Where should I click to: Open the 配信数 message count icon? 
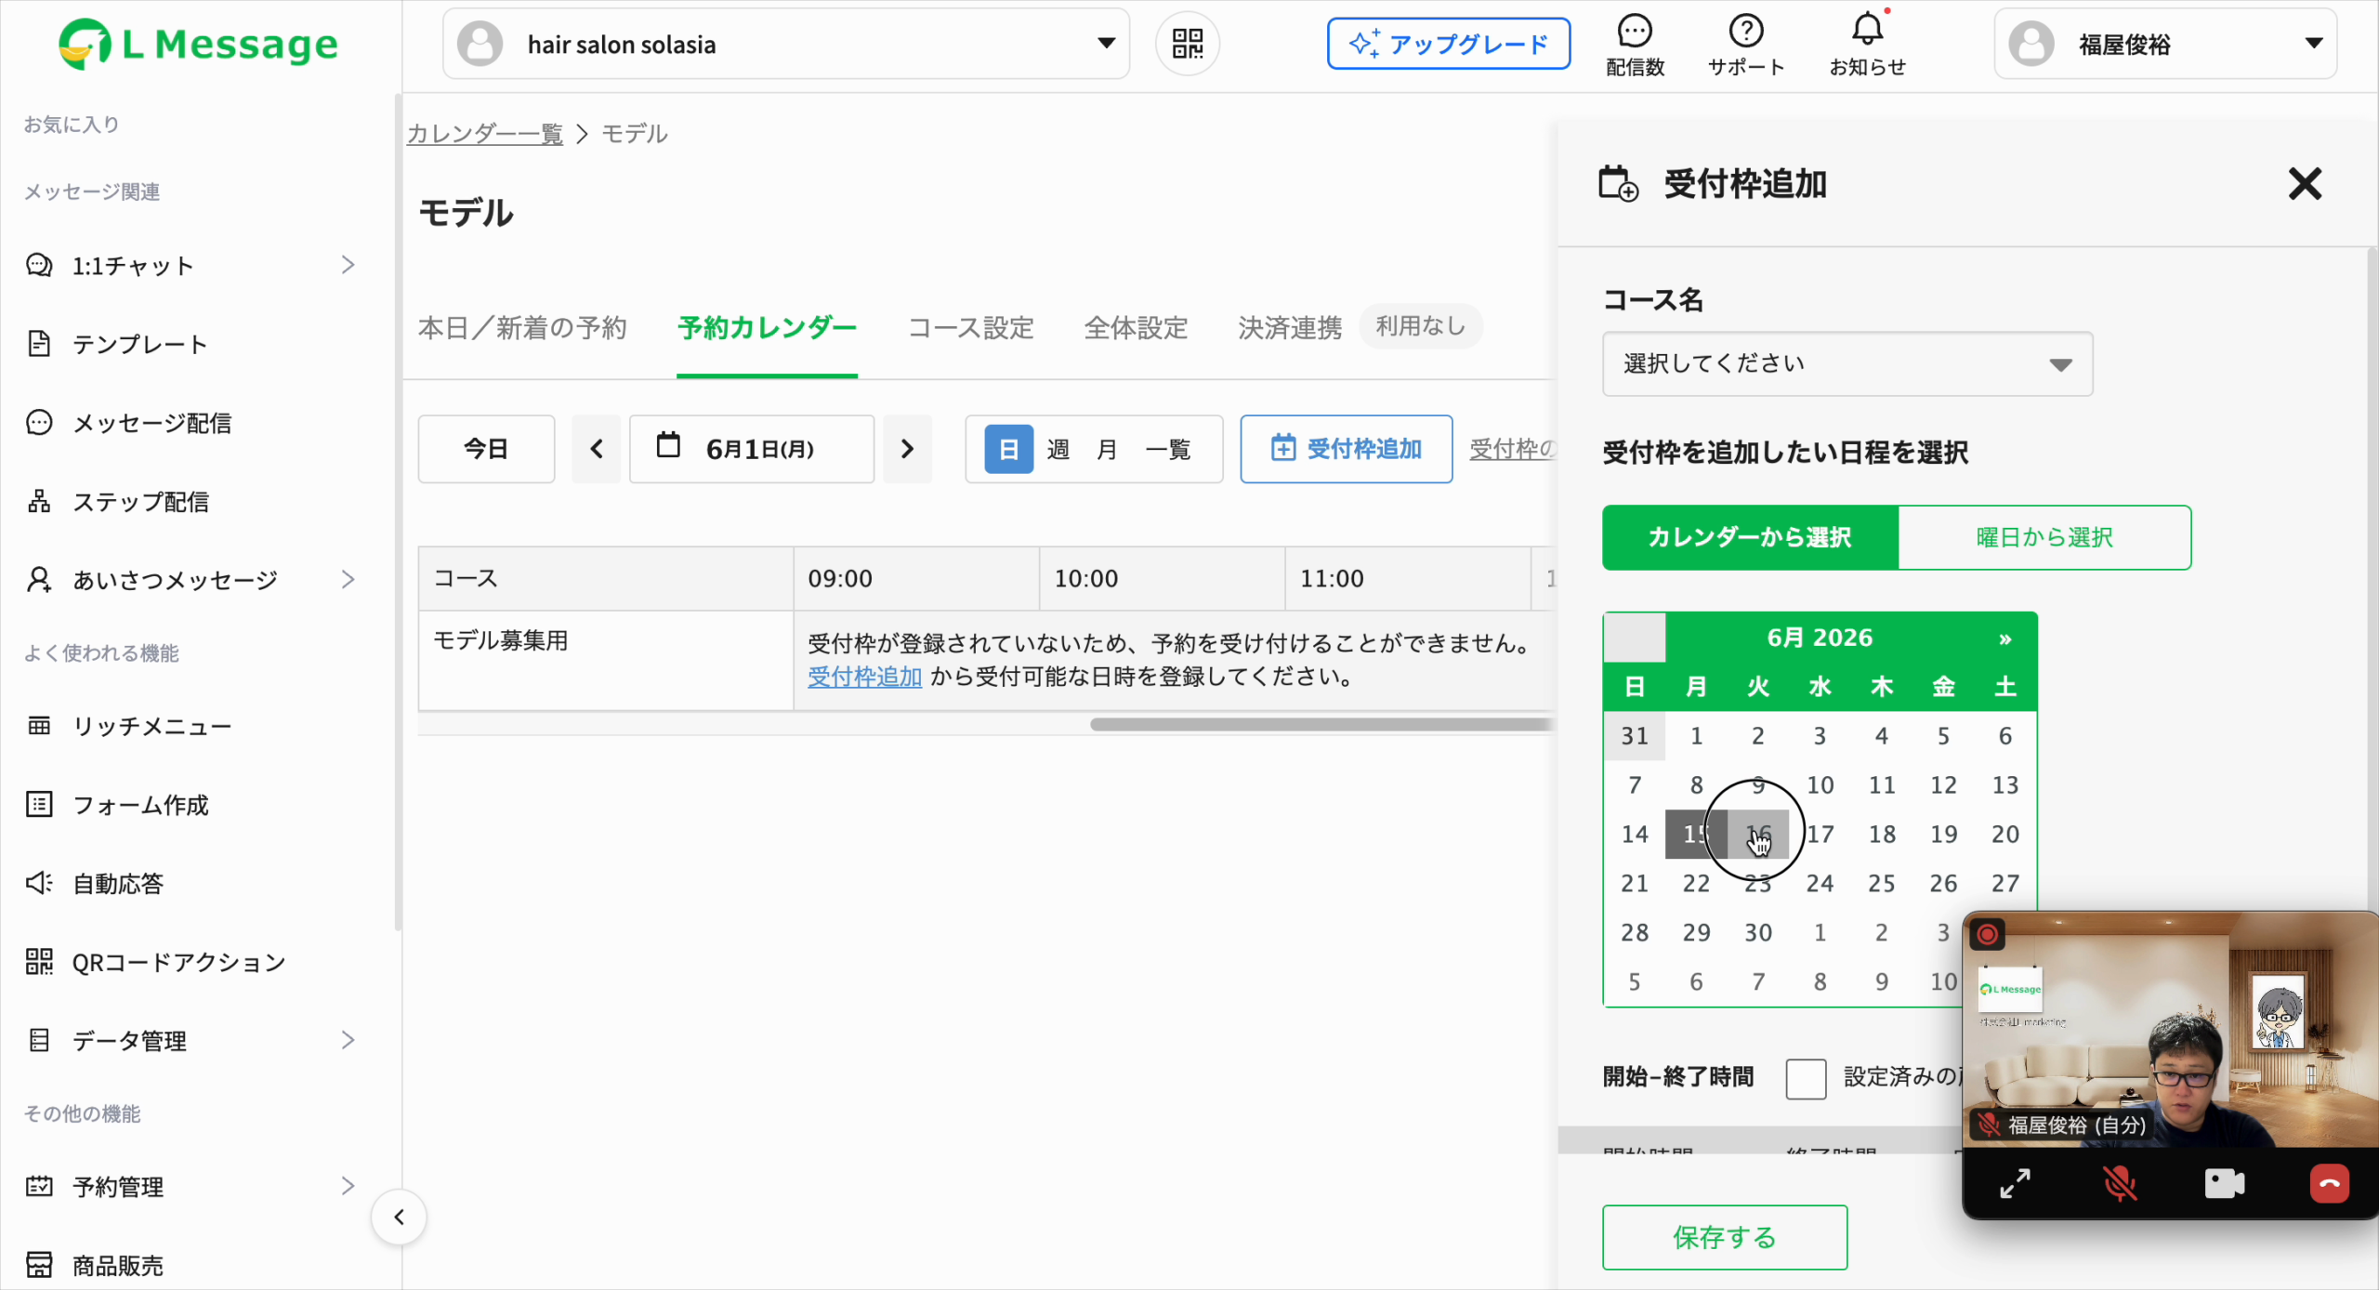pos(1635,45)
